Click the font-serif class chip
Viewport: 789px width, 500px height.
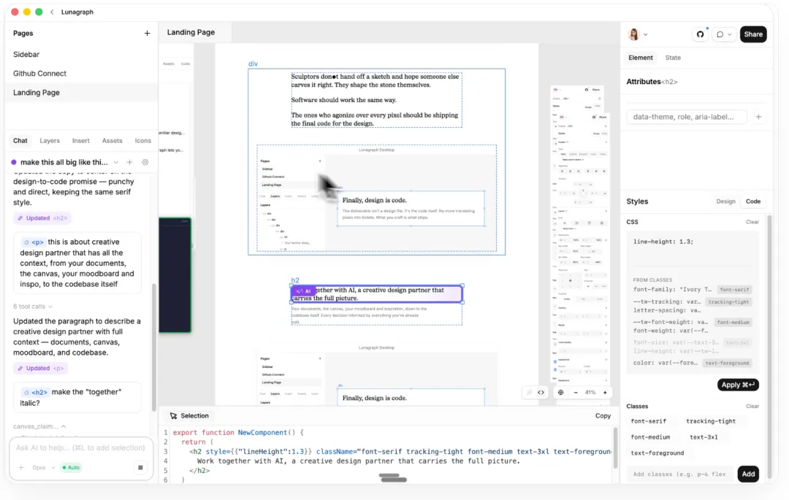[x=648, y=421]
